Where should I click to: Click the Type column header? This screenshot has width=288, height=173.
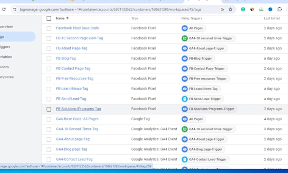click(x=135, y=18)
